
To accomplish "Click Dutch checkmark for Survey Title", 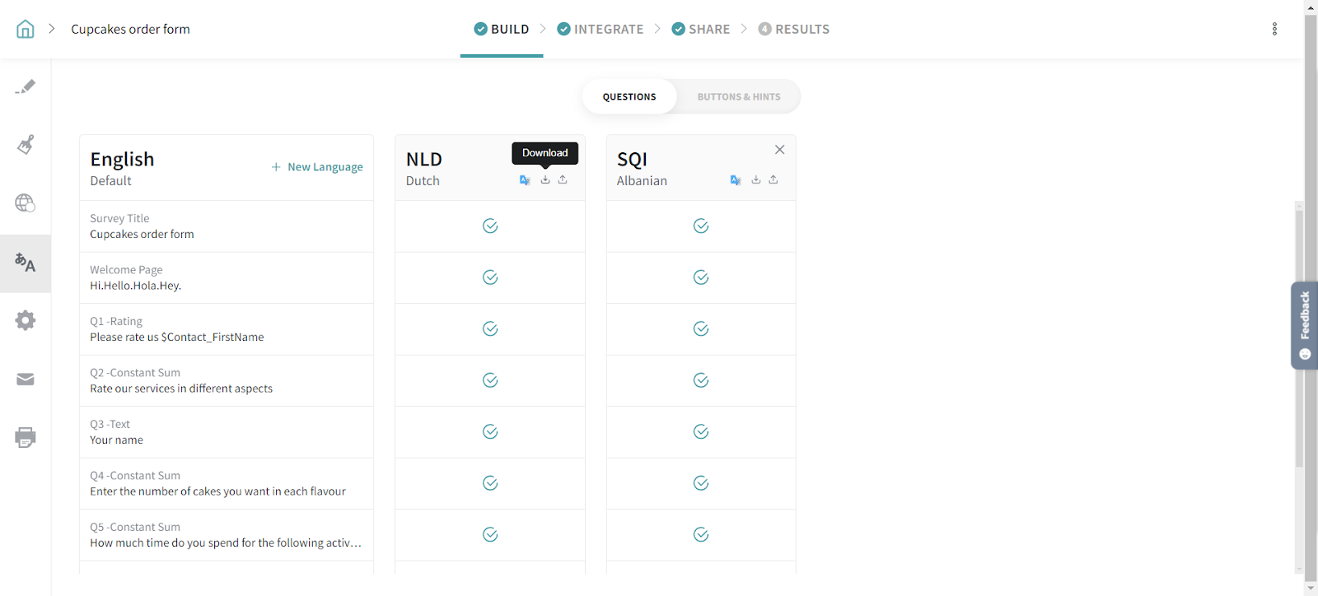I will pos(490,226).
